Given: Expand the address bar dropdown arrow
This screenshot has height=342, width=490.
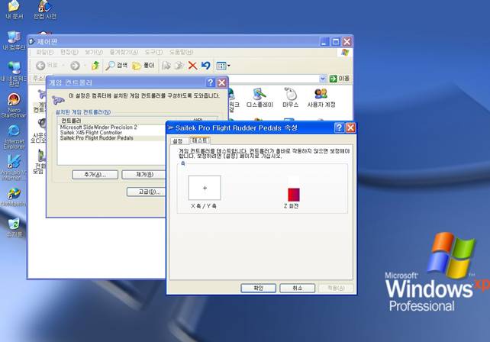Looking at the screenshot, I should 323,79.
